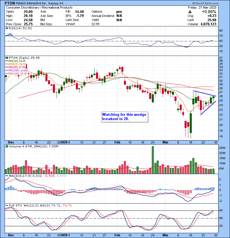The image size is (230, 238).
Task: Click the candlestick icon beside PTON (Daily)
Action: pyautogui.click(x=7, y=58)
